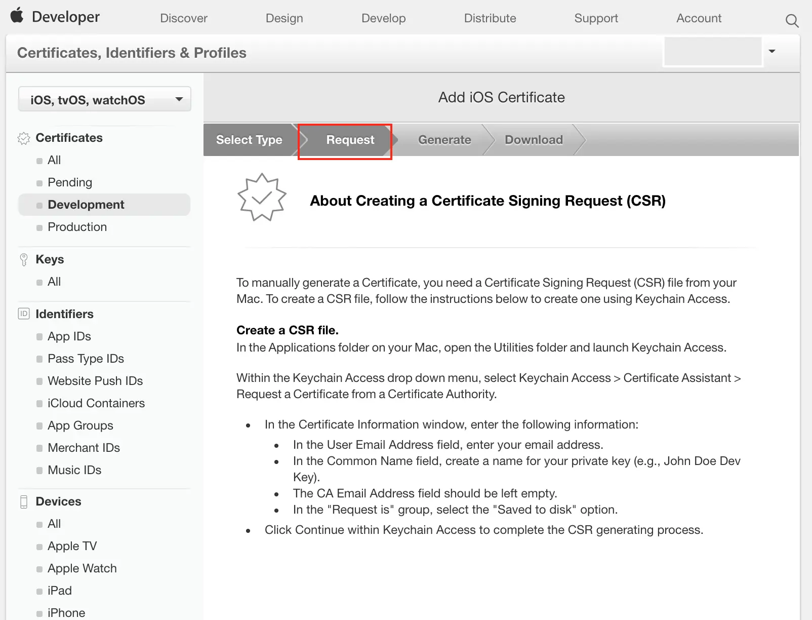Open Music IDs
The height and width of the screenshot is (620, 812).
click(74, 470)
